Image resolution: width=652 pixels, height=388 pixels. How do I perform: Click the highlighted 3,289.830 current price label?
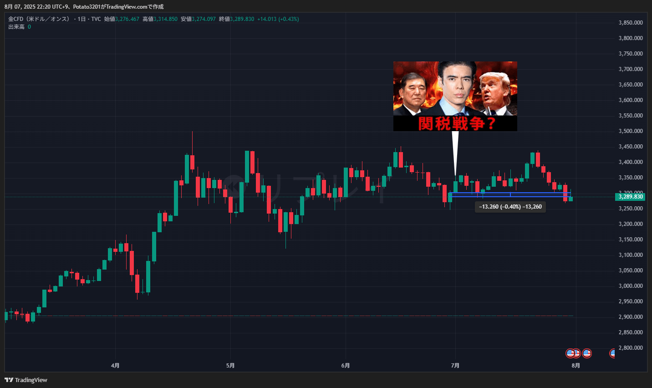point(631,197)
